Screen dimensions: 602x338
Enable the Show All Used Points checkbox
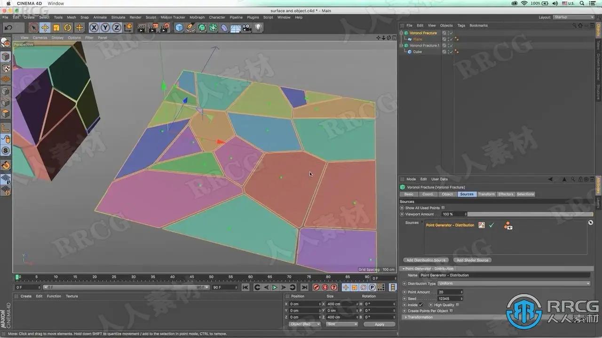coord(443,207)
